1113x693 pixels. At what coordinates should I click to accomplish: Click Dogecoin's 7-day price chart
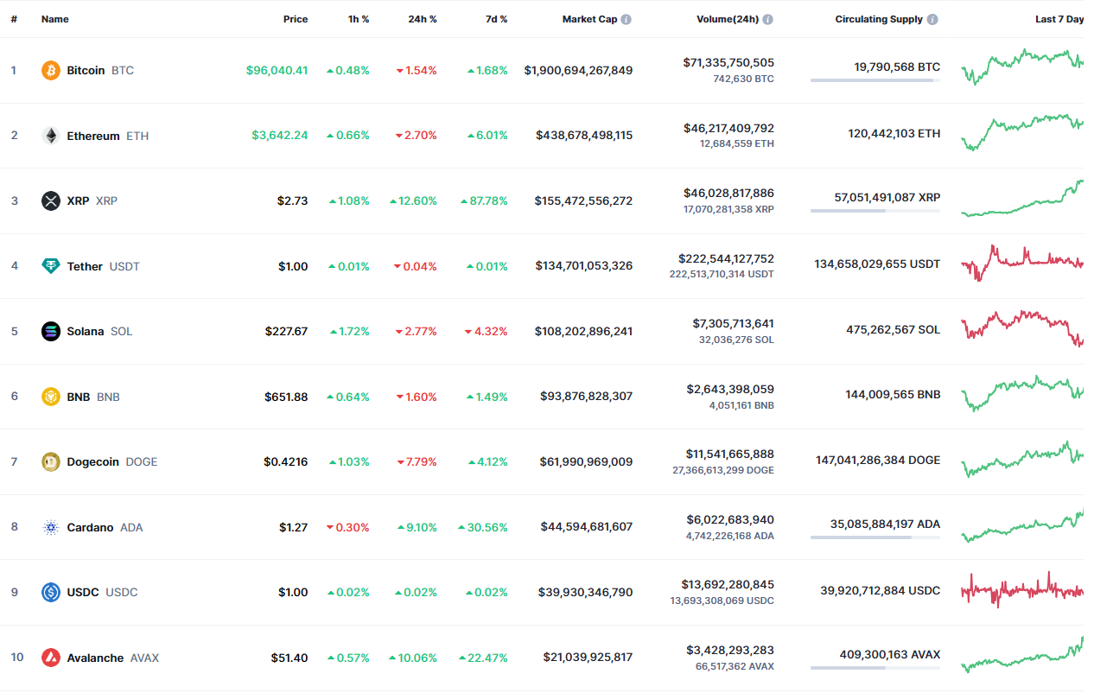1022,459
